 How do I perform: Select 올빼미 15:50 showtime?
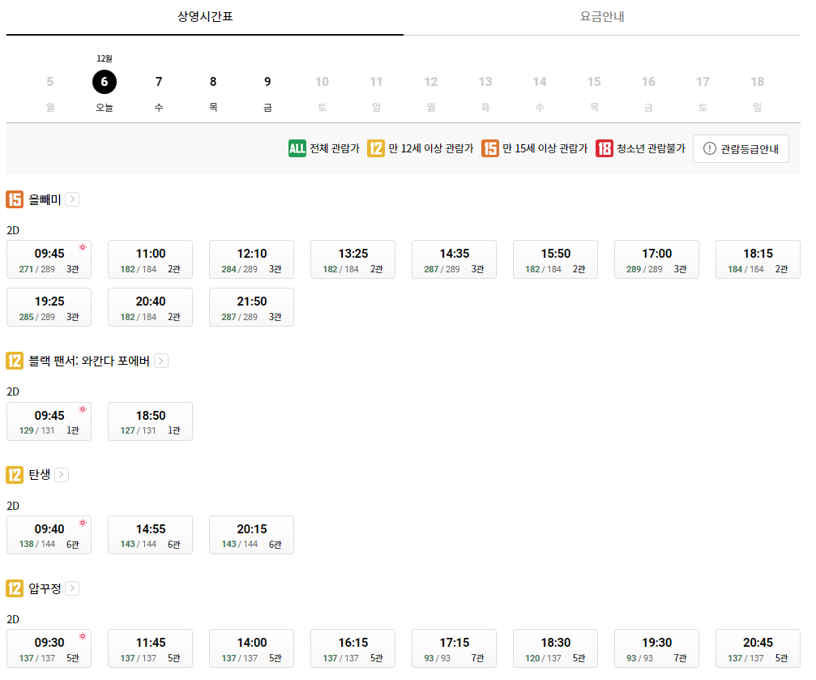click(555, 259)
